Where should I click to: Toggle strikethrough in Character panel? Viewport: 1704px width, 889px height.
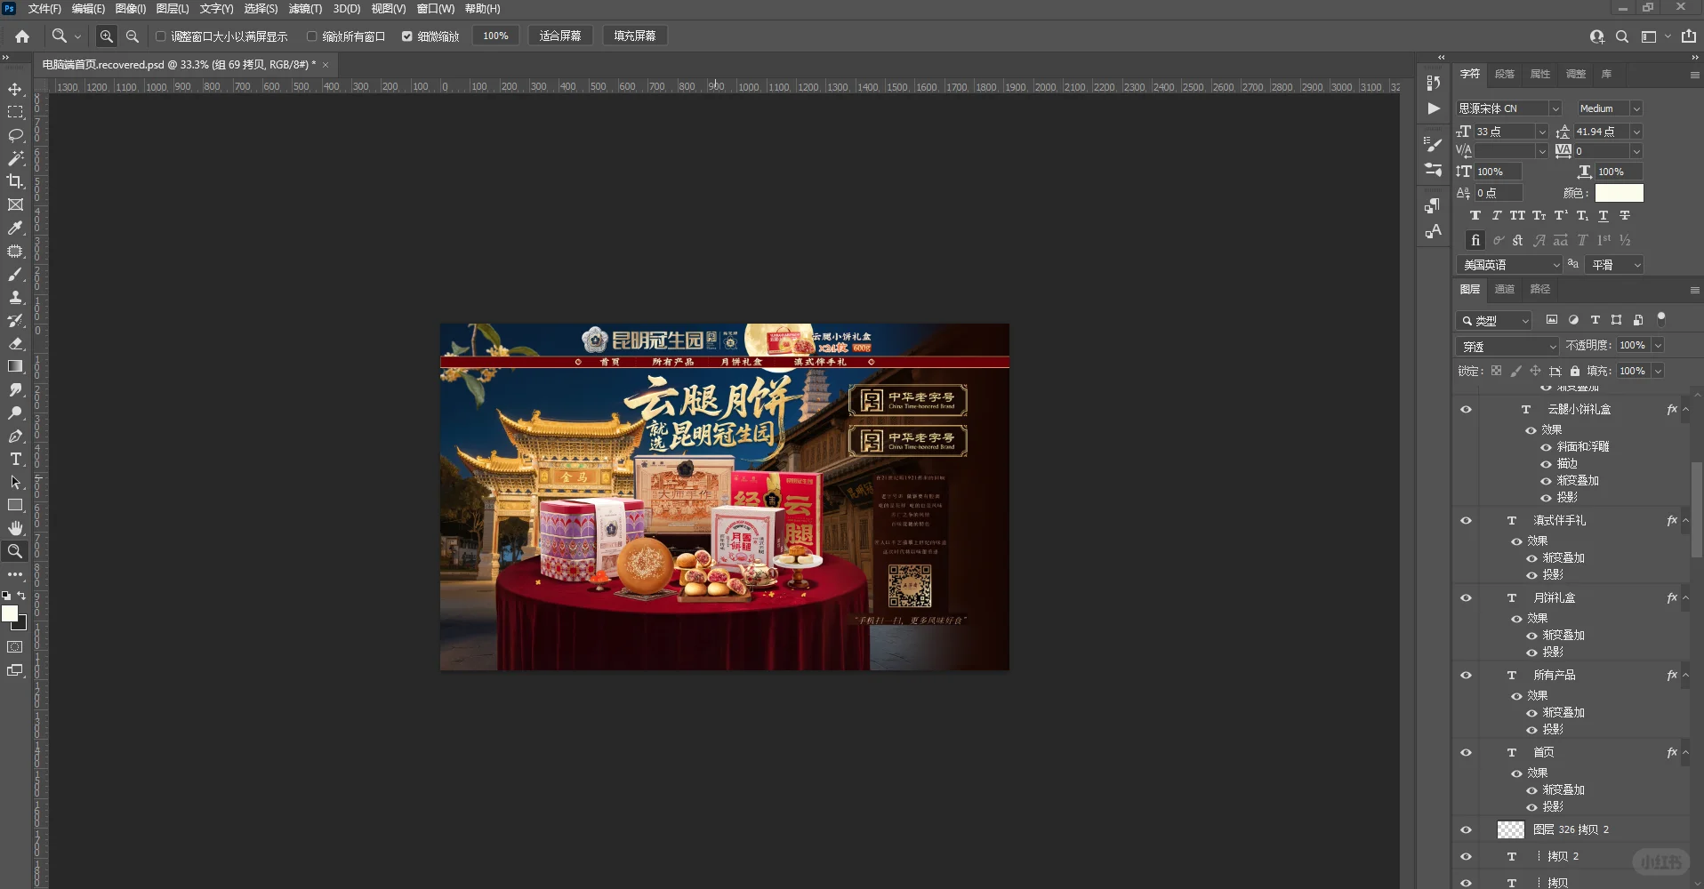1625,215
